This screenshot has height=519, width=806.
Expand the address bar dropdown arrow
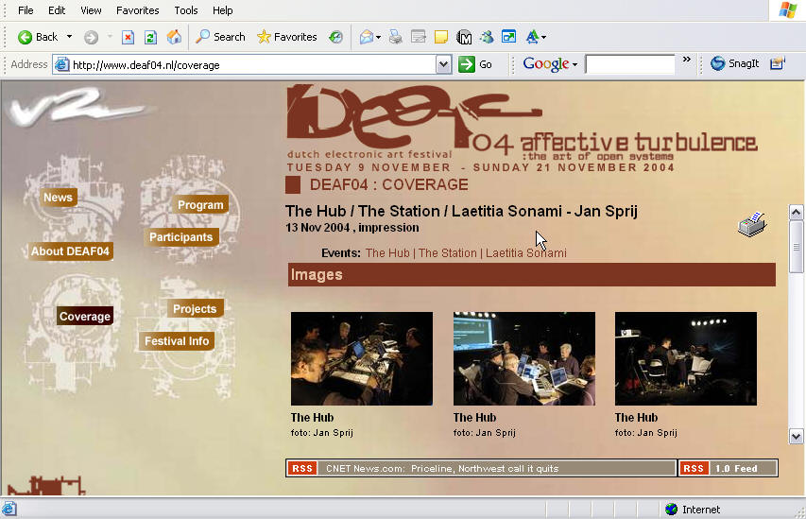click(x=443, y=65)
